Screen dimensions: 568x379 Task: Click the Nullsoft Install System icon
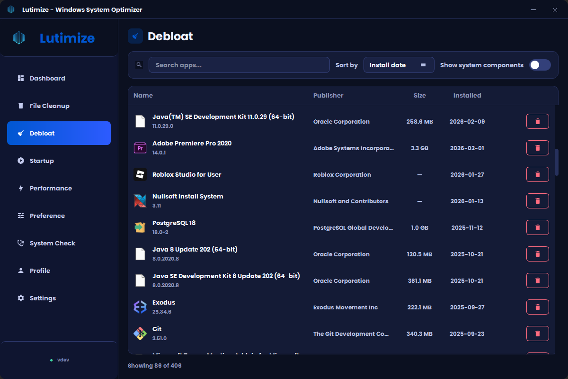(140, 201)
